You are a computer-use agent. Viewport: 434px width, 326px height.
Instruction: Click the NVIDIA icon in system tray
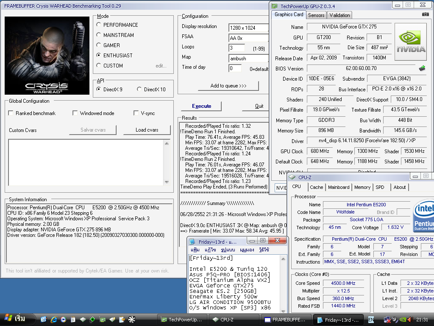click(x=403, y=319)
